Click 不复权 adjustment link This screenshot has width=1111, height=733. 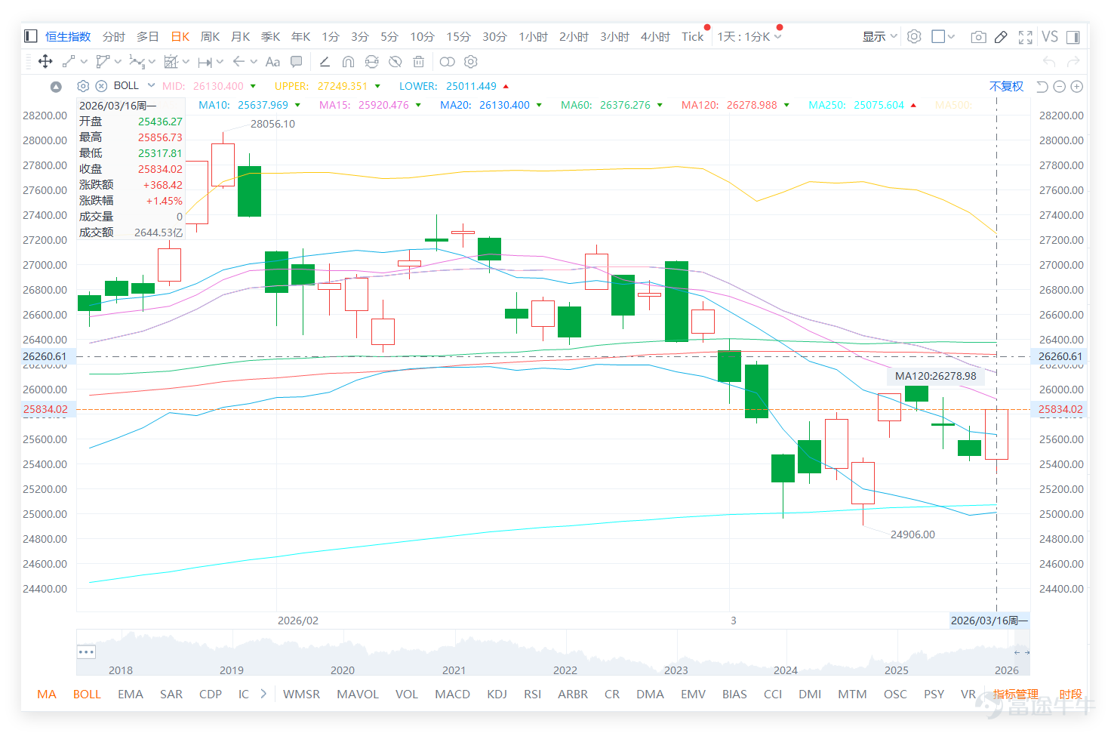click(1006, 86)
